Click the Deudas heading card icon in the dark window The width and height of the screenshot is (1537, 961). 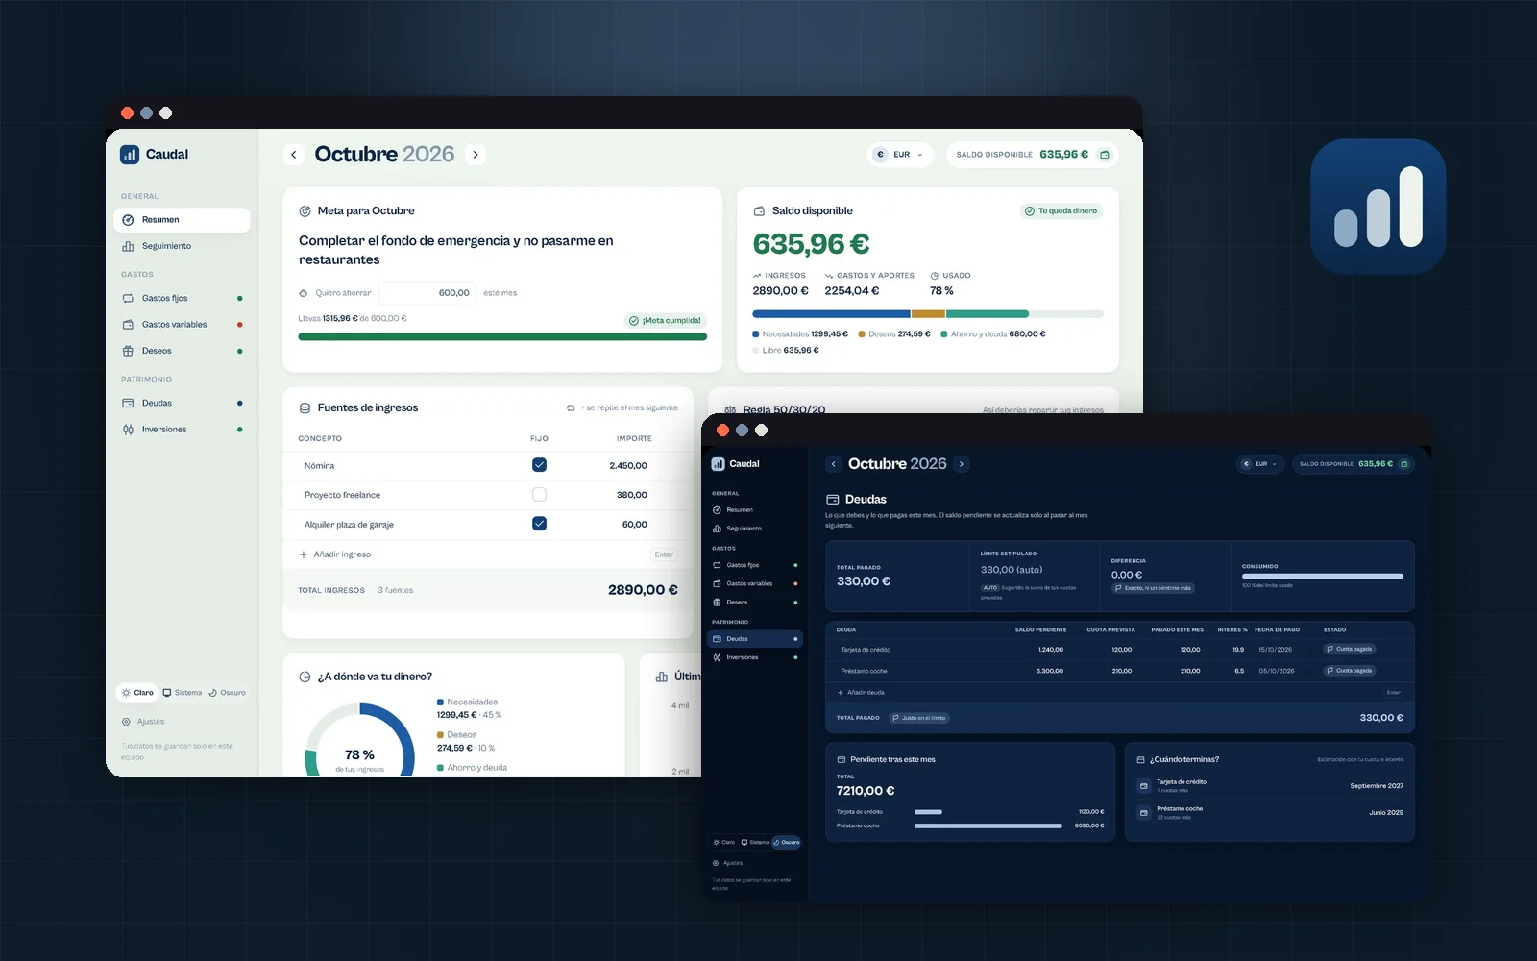point(832,500)
